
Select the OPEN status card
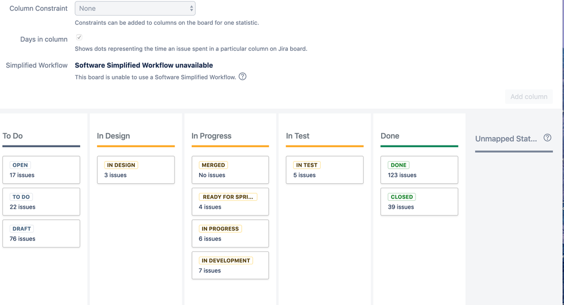[x=41, y=170]
